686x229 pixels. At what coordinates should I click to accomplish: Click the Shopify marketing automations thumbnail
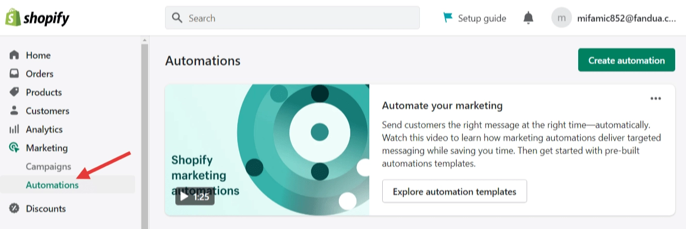click(267, 150)
